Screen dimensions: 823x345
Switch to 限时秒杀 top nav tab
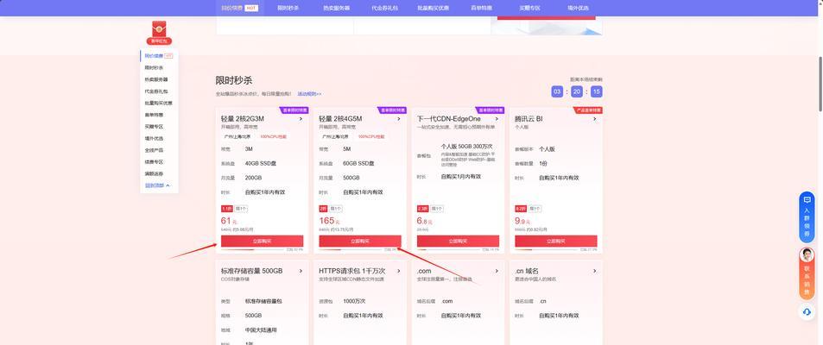click(x=288, y=8)
